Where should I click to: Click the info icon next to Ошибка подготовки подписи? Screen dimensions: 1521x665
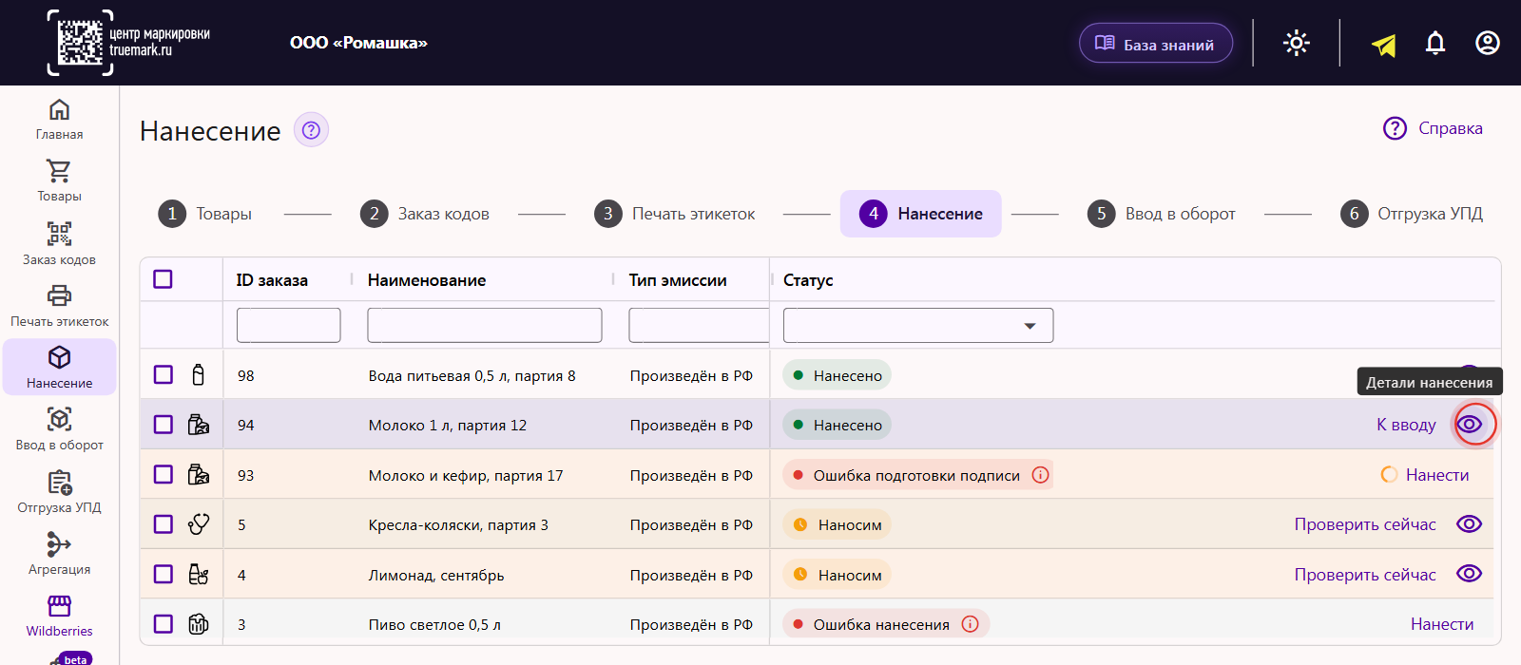tap(1041, 475)
